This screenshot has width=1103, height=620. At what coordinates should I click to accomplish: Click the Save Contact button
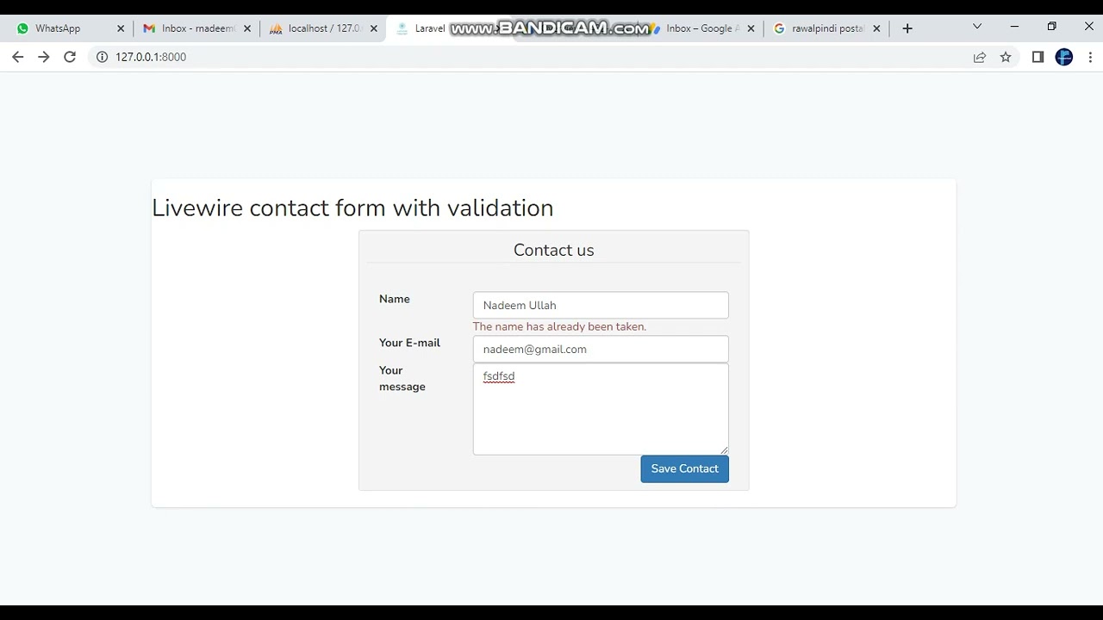pyautogui.click(x=685, y=468)
